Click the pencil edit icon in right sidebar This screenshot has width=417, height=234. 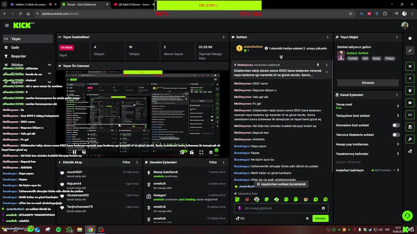[410, 50]
